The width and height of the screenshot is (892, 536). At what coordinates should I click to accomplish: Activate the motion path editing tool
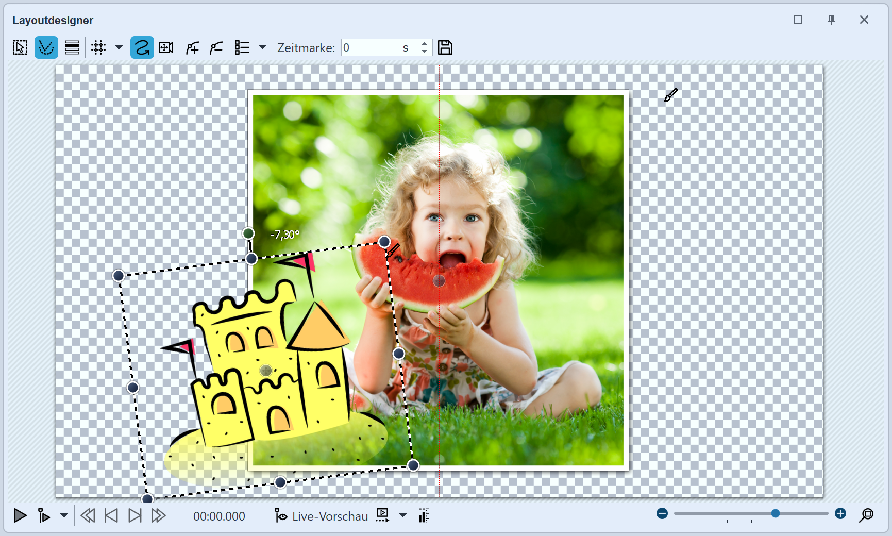tap(46, 47)
